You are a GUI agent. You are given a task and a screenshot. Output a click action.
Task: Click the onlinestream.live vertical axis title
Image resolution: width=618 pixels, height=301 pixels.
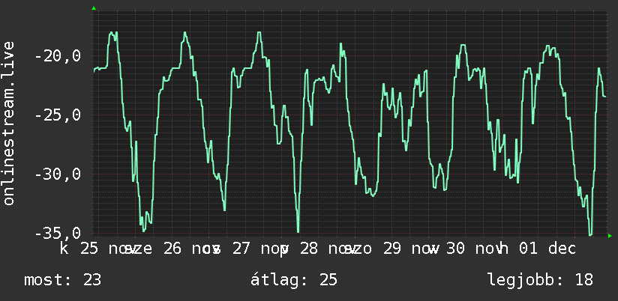click(x=8, y=123)
